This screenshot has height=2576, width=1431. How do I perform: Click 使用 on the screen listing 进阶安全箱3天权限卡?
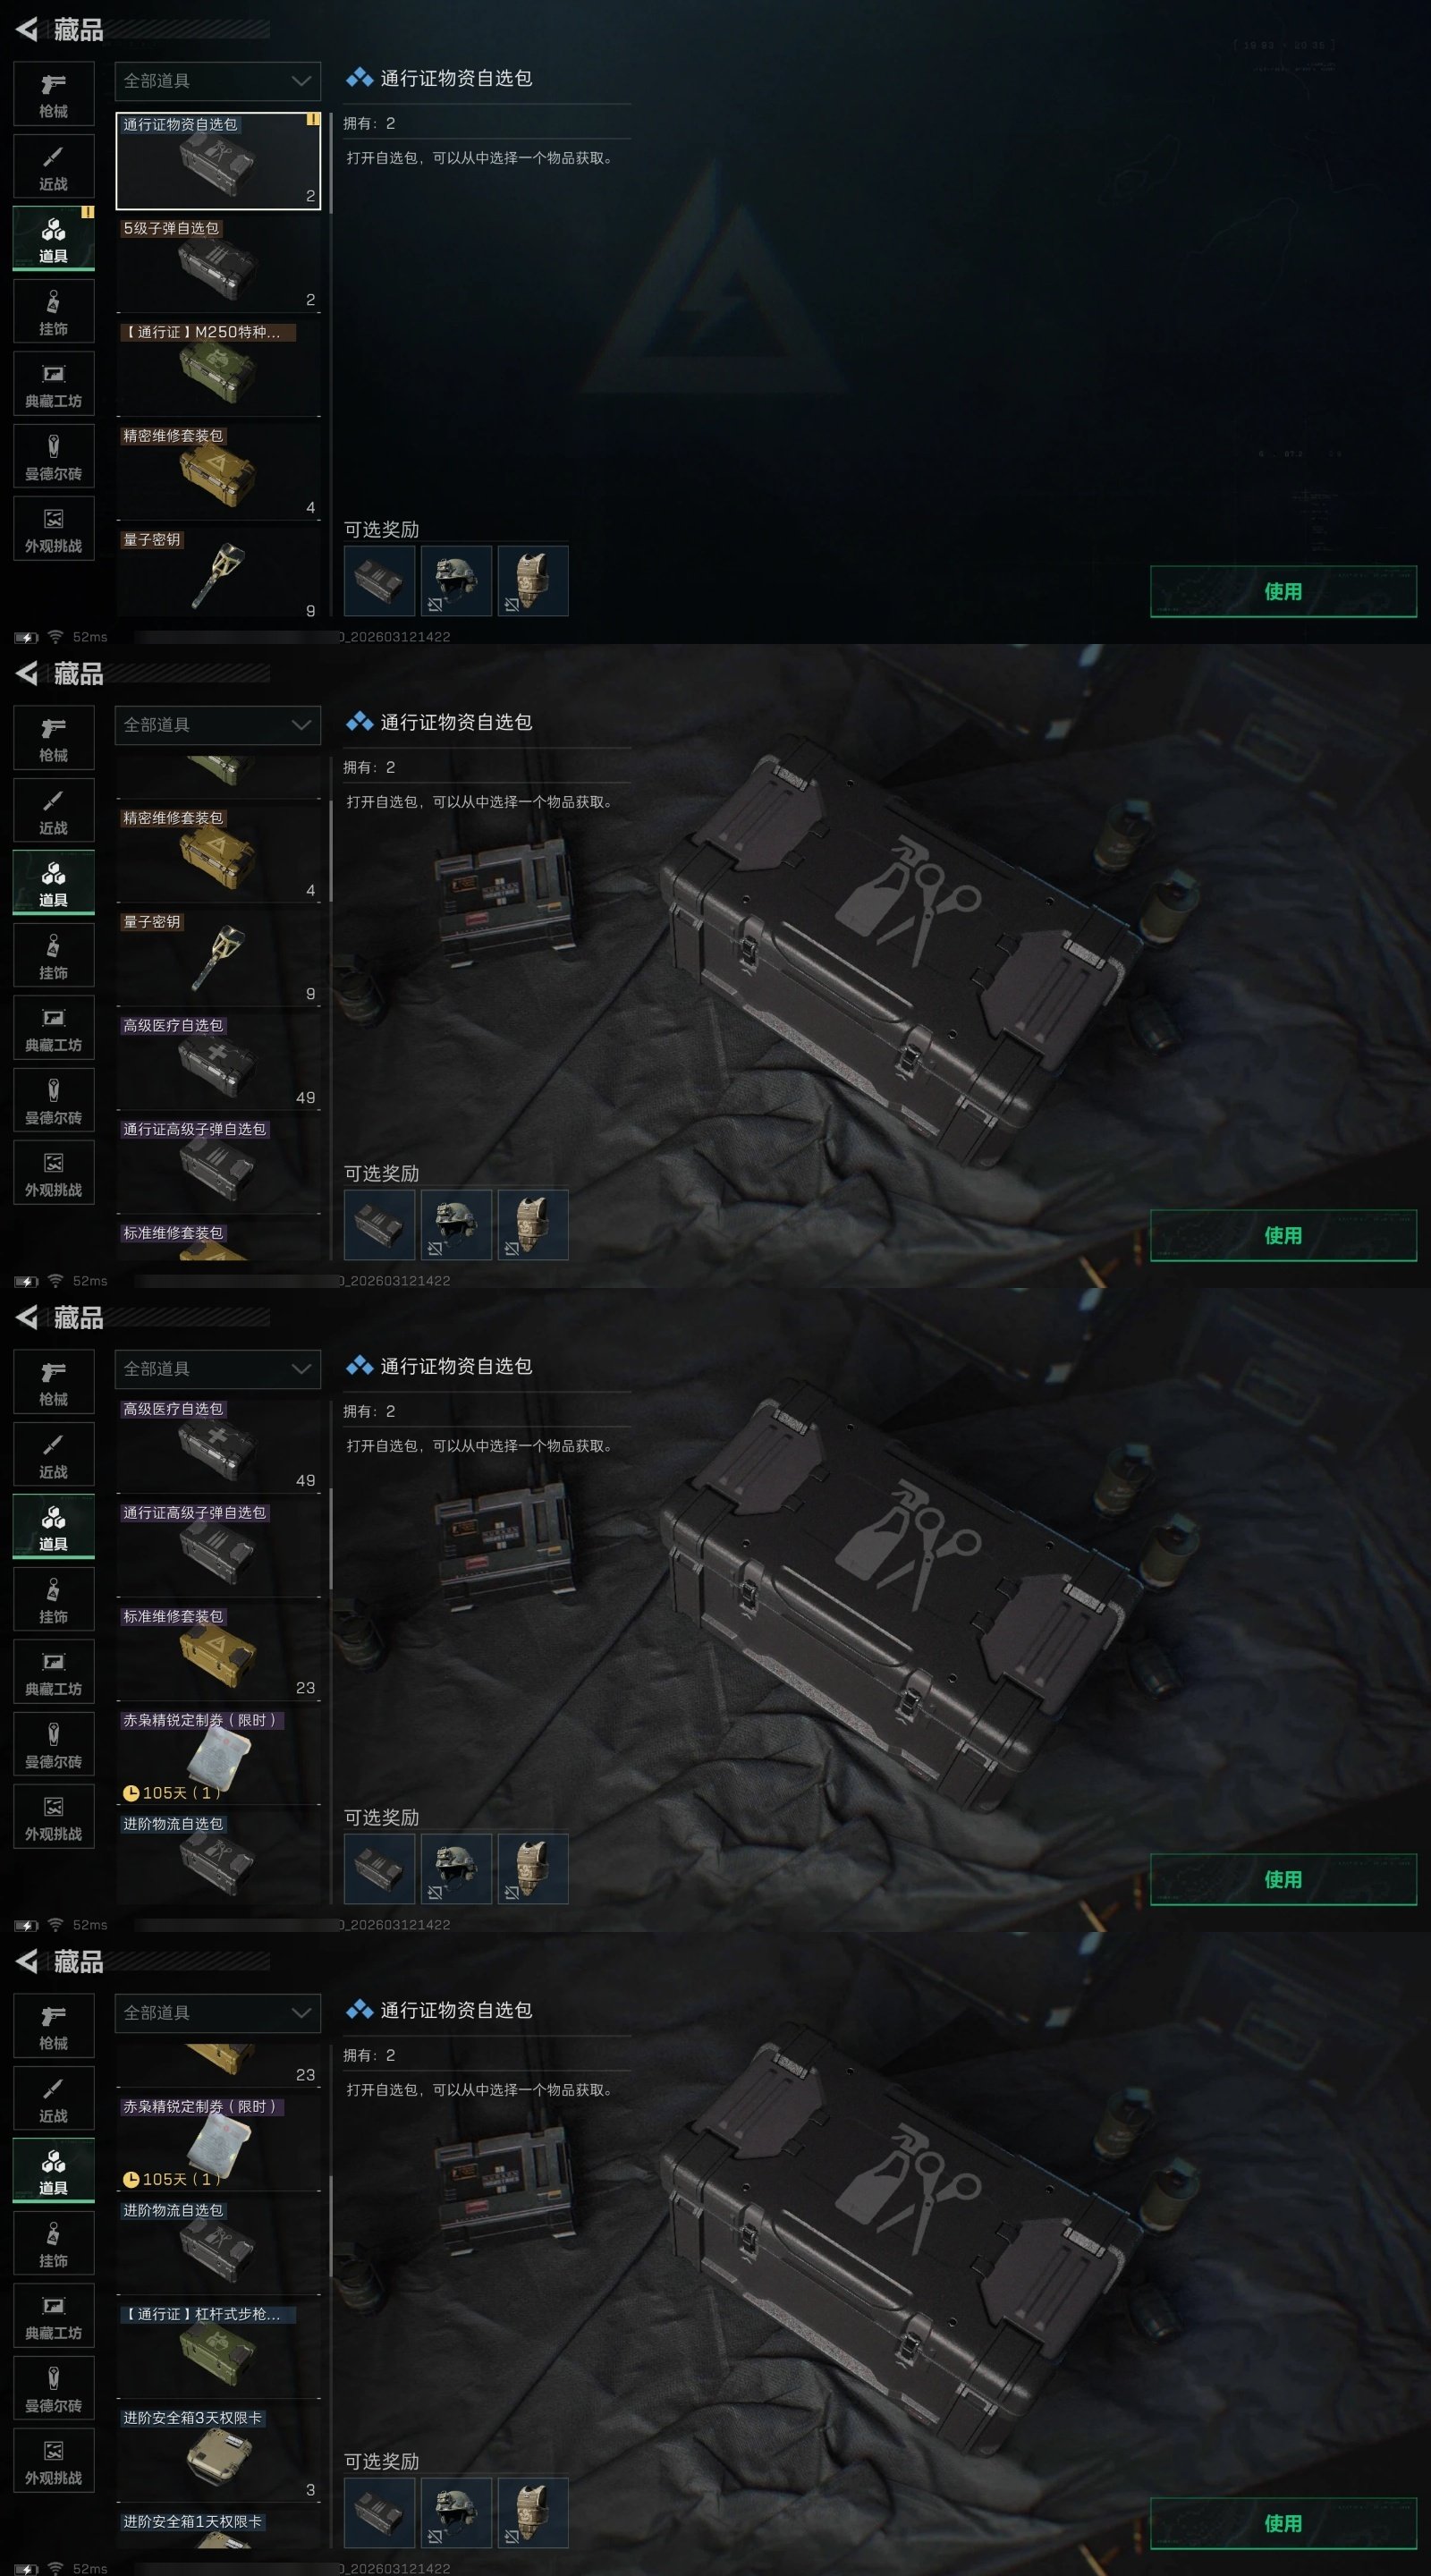tap(1283, 2523)
